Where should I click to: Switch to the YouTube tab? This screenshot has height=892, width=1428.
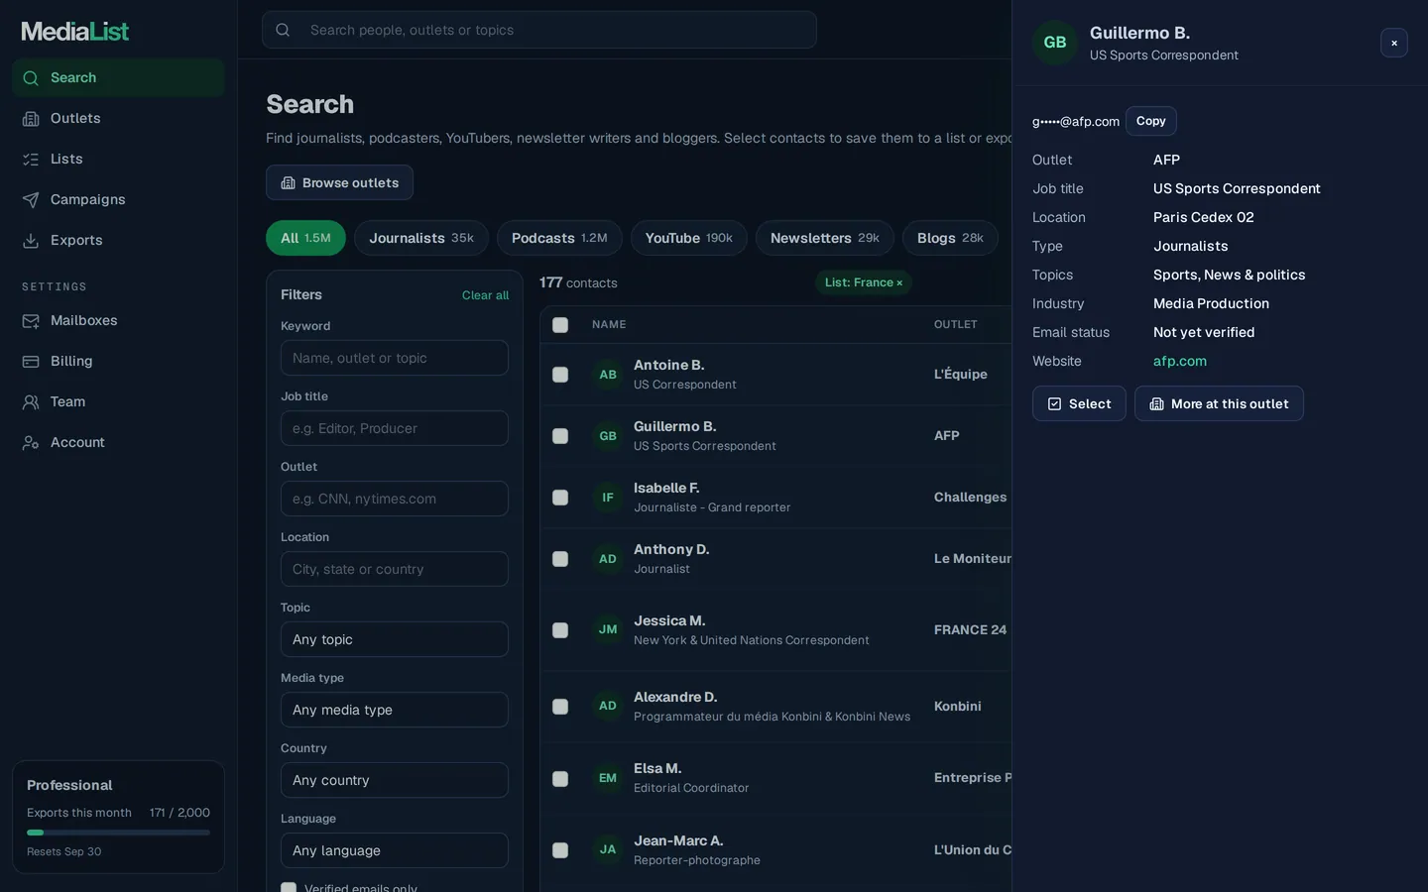tap(689, 238)
